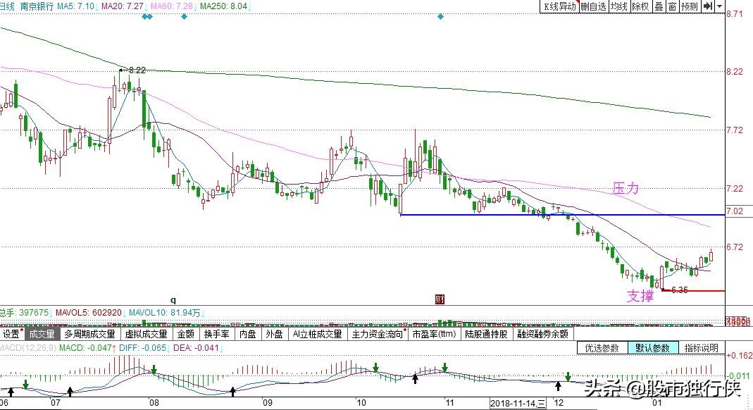The image size is (753, 410).
Task: Click the MACD(12,26,9) parameter label
Action: (x=28, y=347)
